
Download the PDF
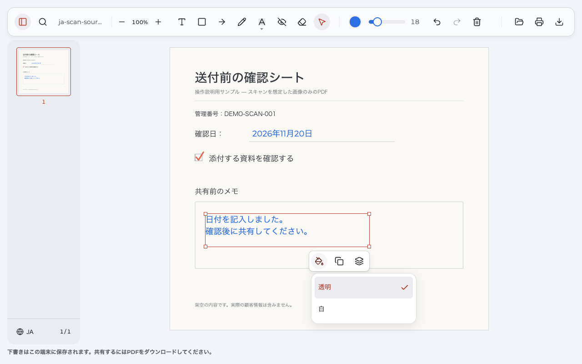pyautogui.click(x=559, y=22)
